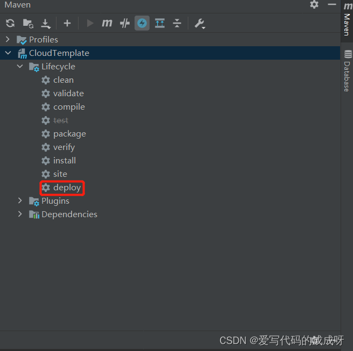Generate sources and update folders icon
Image resolution: width=353 pixels, height=351 pixels.
point(28,23)
